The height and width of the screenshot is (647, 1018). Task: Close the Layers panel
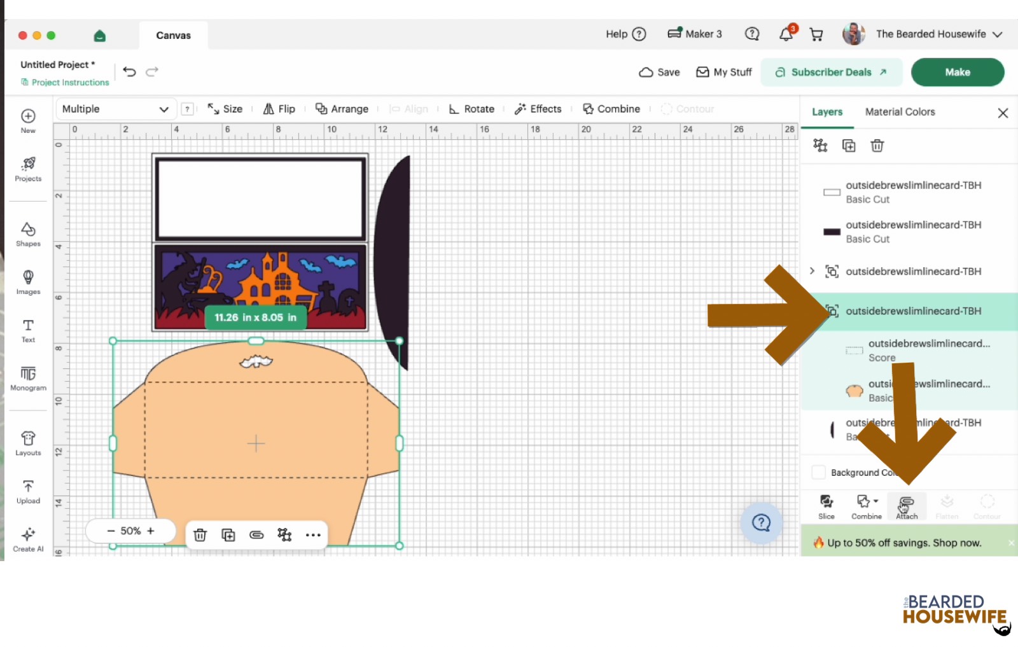point(1003,113)
